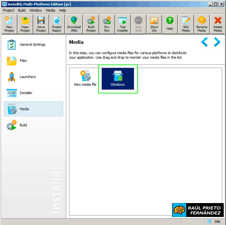Viewport: 226px width, 225px height.
Task: Select the Media step in sidebar
Action: point(34,109)
